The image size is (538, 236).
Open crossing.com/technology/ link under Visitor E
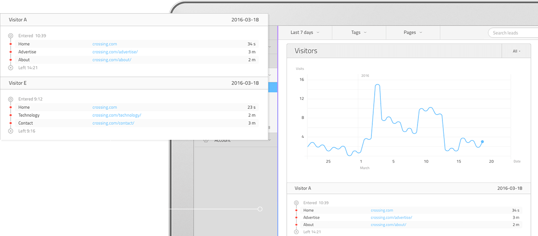pos(117,115)
